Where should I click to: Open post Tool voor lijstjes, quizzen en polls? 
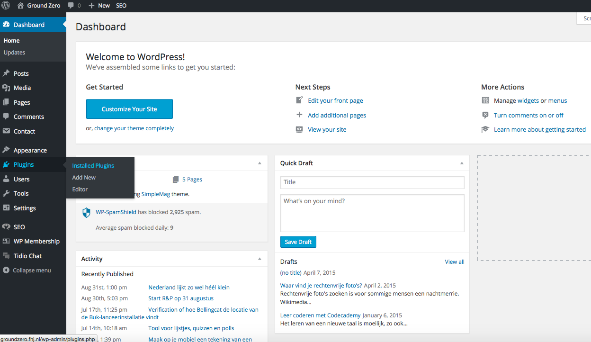191,328
